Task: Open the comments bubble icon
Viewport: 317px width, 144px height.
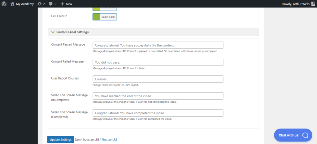Action: [51, 4]
